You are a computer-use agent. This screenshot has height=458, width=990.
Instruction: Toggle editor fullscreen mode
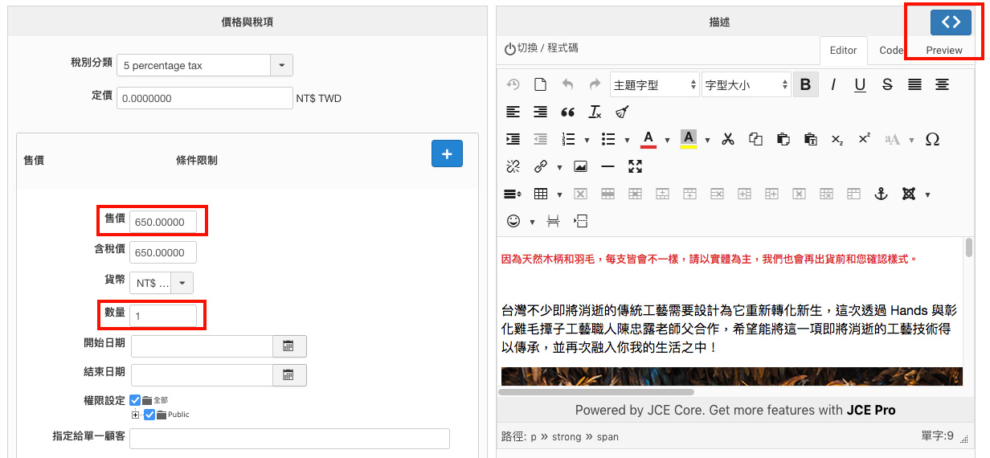point(636,166)
